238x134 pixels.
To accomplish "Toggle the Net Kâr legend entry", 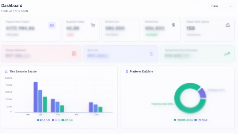I will point(68,120).
